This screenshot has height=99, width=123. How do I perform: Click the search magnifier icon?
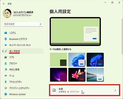pyautogui.click(x=41, y=24)
